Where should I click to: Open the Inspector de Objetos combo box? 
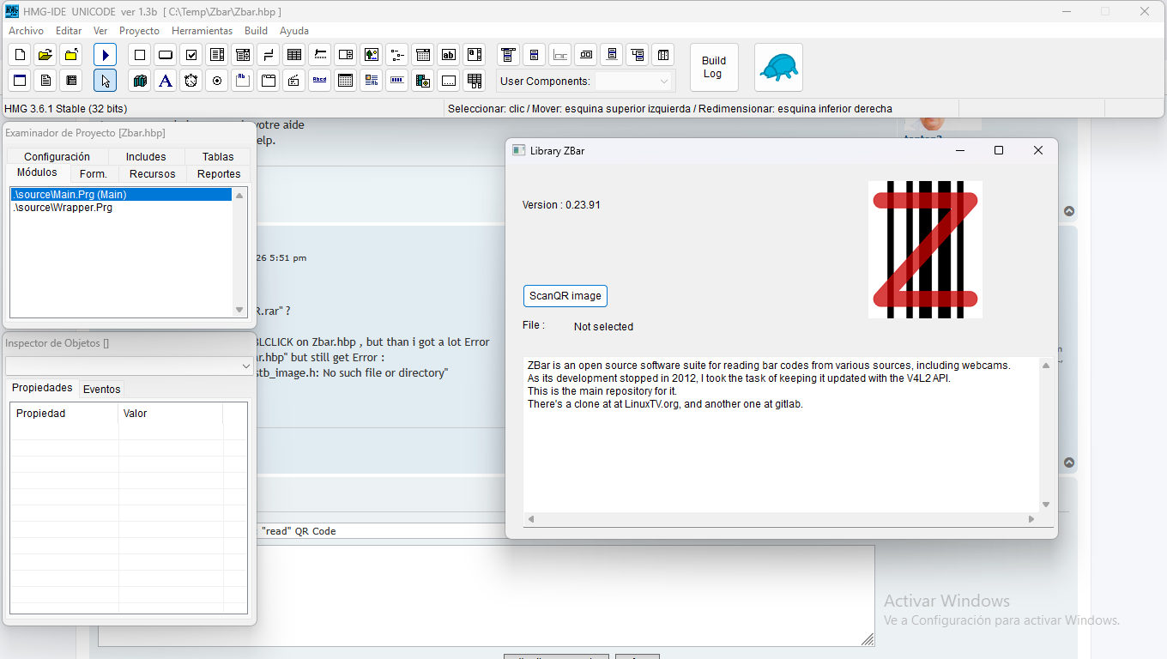tap(129, 366)
